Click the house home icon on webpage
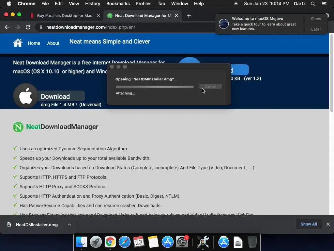The height and width of the screenshot is (251, 334). [18, 43]
